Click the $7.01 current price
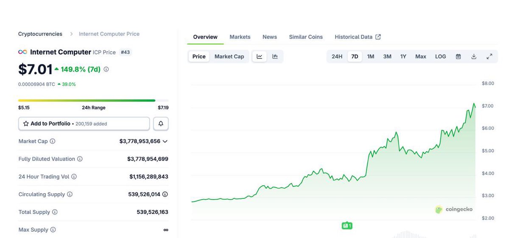Viewport: 509px width, 238px height. tap(35, 69)
